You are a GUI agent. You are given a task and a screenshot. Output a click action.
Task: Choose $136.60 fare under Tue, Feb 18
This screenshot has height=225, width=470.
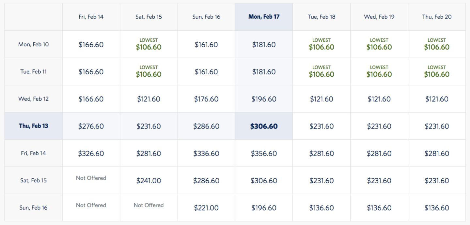point(321,208)
